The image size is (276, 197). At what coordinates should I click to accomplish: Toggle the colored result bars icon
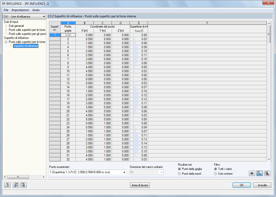pyautogui.click(x=260, y=173)
